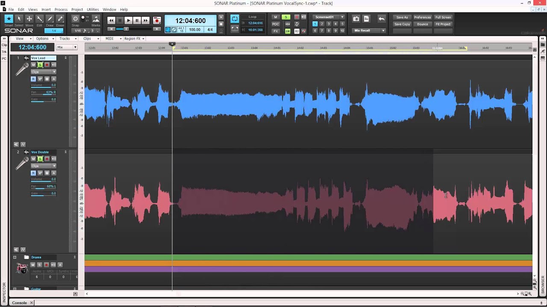
Task: Click the Vox Lead Pan slider
Action: point(43,92)
